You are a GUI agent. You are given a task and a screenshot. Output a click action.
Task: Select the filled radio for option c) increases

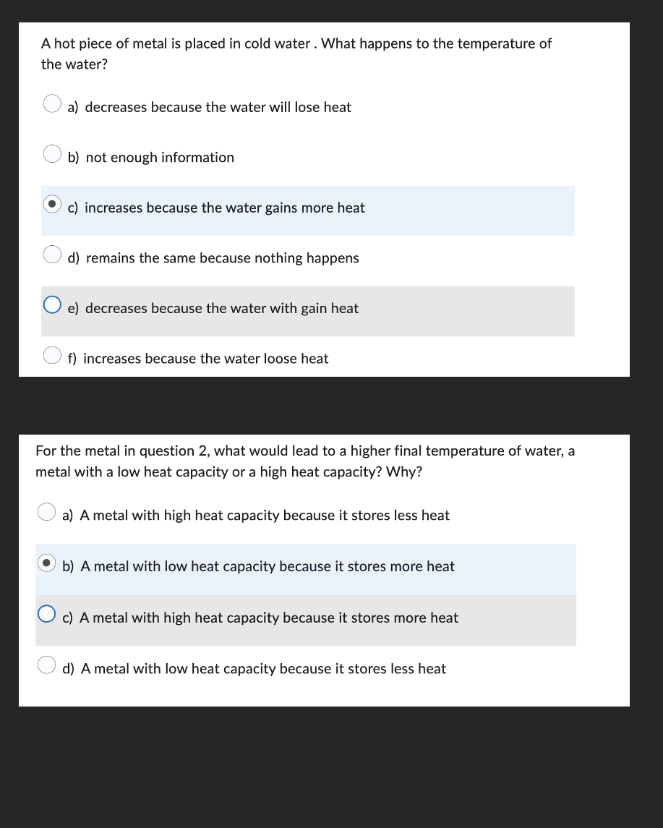[51, 204]
